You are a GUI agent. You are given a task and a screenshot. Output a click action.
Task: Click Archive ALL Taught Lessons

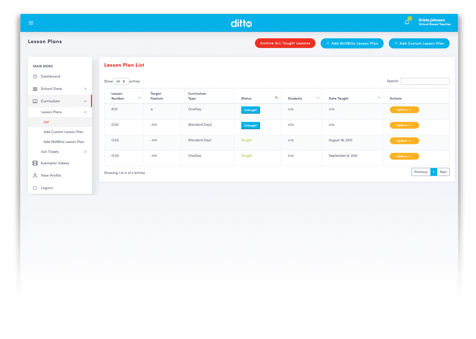pos(285,43)
